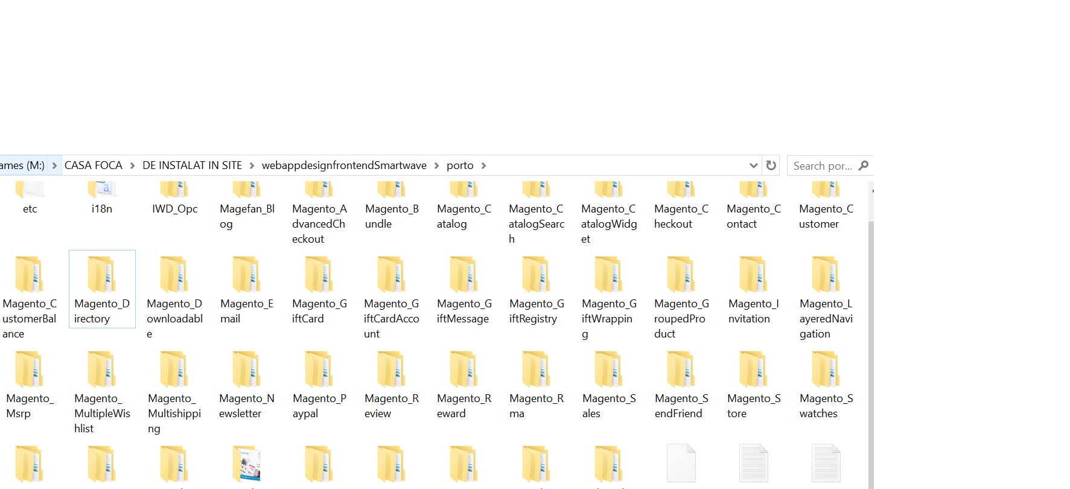1070x489 pixels.
Task: Select the Magento_Multishipping folder icon
Action: point(174,369)
